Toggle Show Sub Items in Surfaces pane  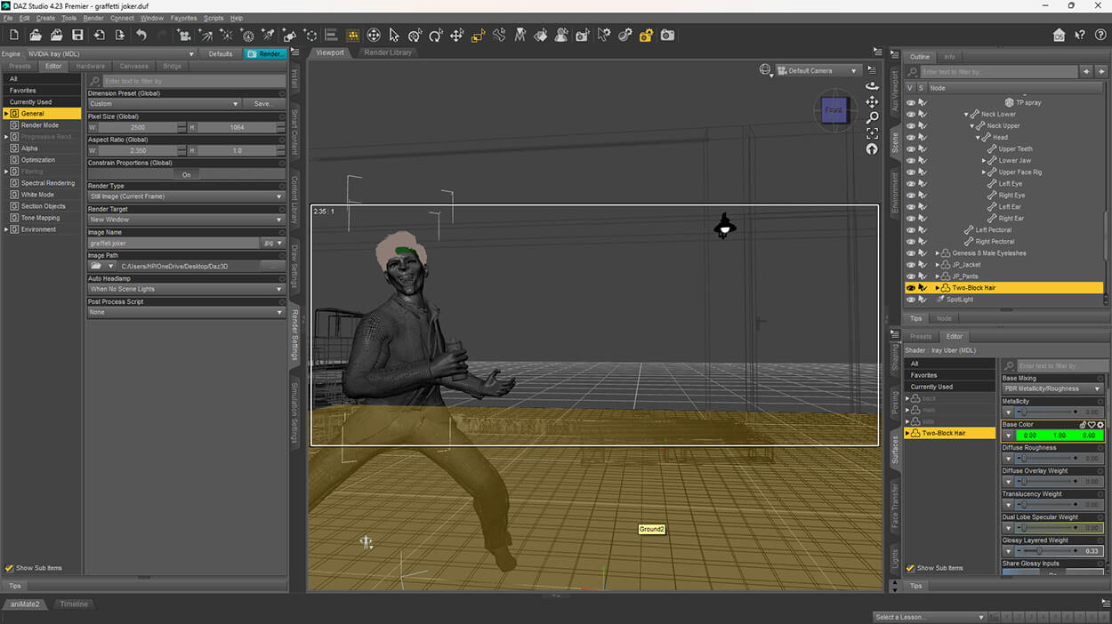910,568
